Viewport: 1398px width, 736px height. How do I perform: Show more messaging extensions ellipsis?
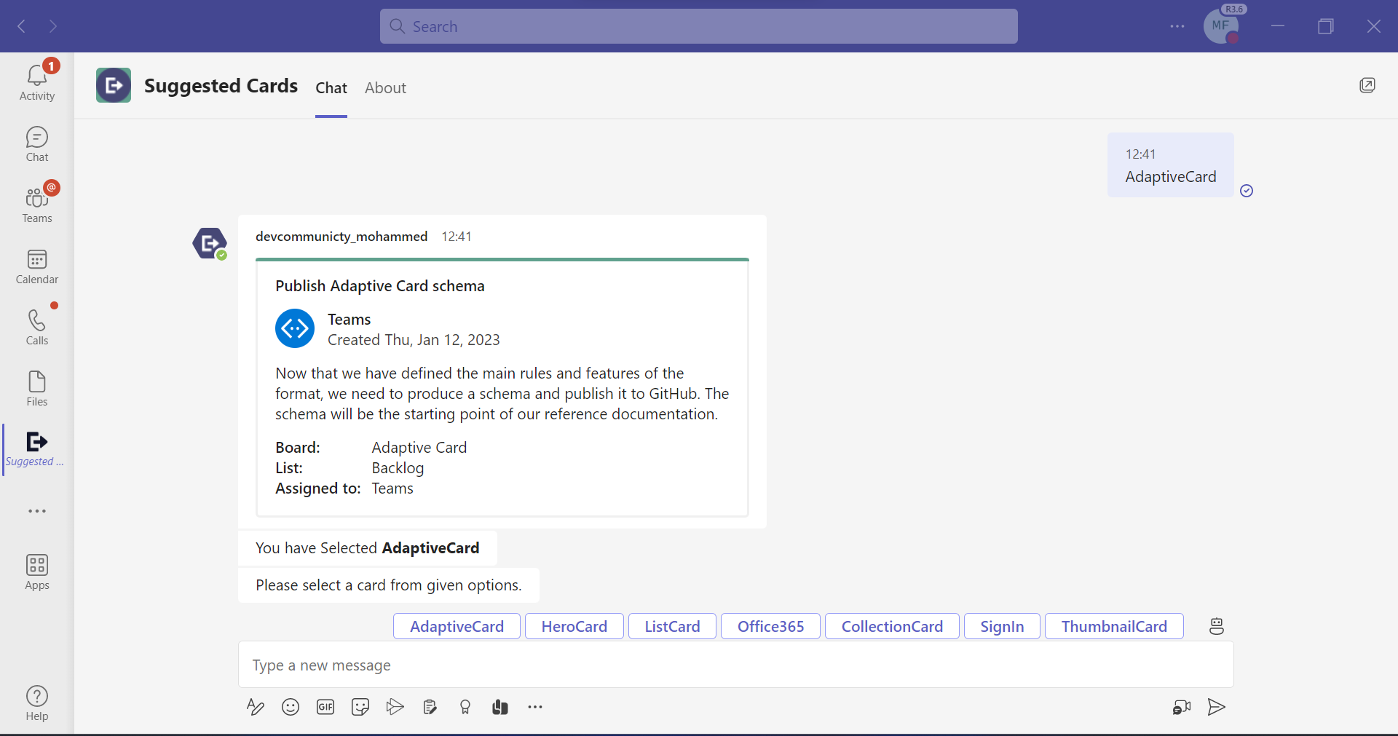point(535,707)
